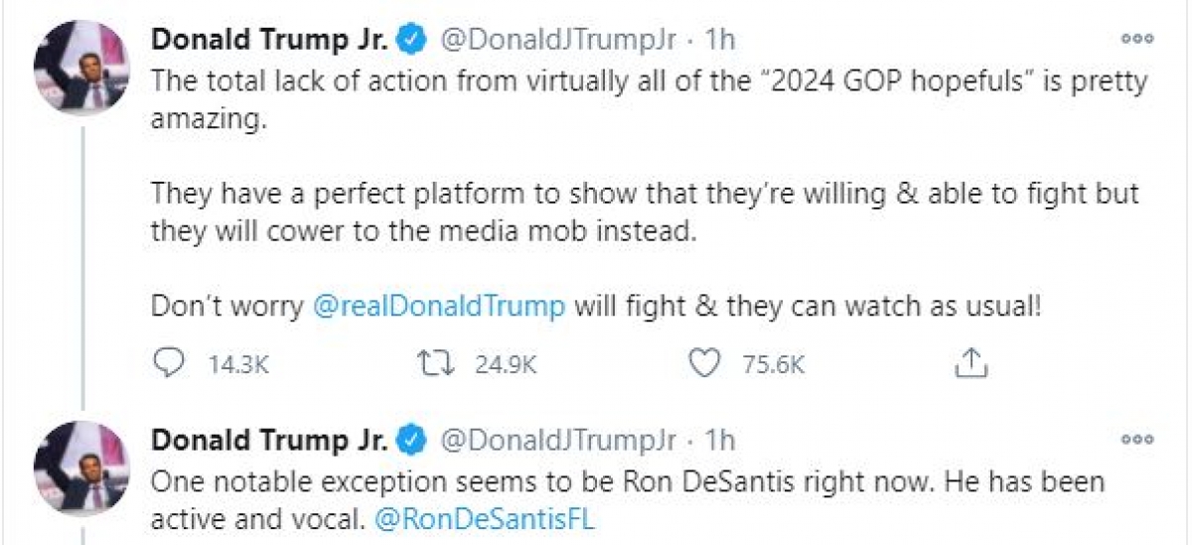Follow the @RonDeSantisFL mention link
Viewport: 1192px width, 545px height.
(485, 519)
